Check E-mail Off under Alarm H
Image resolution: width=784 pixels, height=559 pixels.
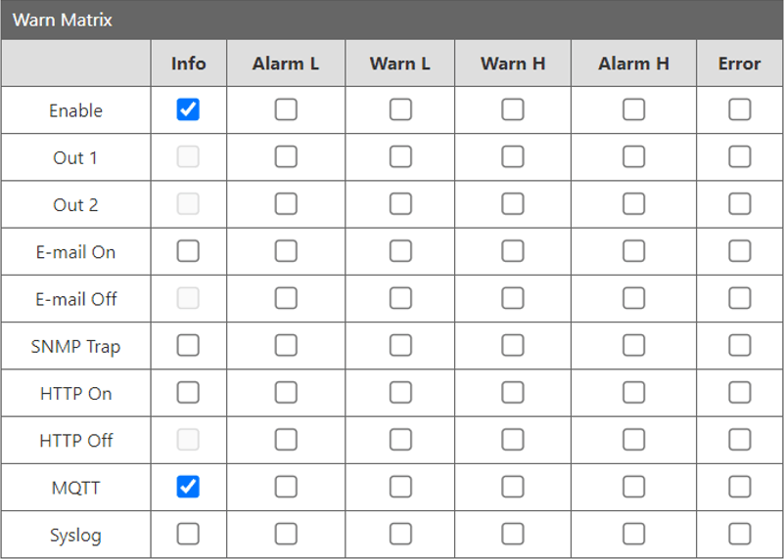[633, 298]
